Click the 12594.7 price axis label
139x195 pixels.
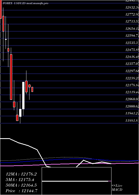coord(132,36)
